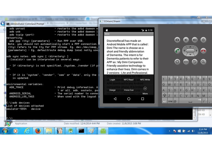This screenshot has height=150, width=212.
Task: Select Voice Cue in Dimi menu
Action: tap(129, 90)
